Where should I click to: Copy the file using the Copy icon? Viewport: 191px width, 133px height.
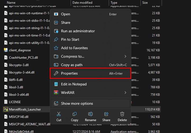(x=75, y=114)
